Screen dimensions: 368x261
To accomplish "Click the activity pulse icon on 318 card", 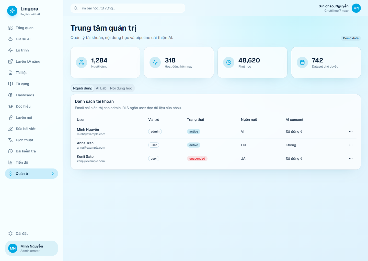I will coord(155,62).
